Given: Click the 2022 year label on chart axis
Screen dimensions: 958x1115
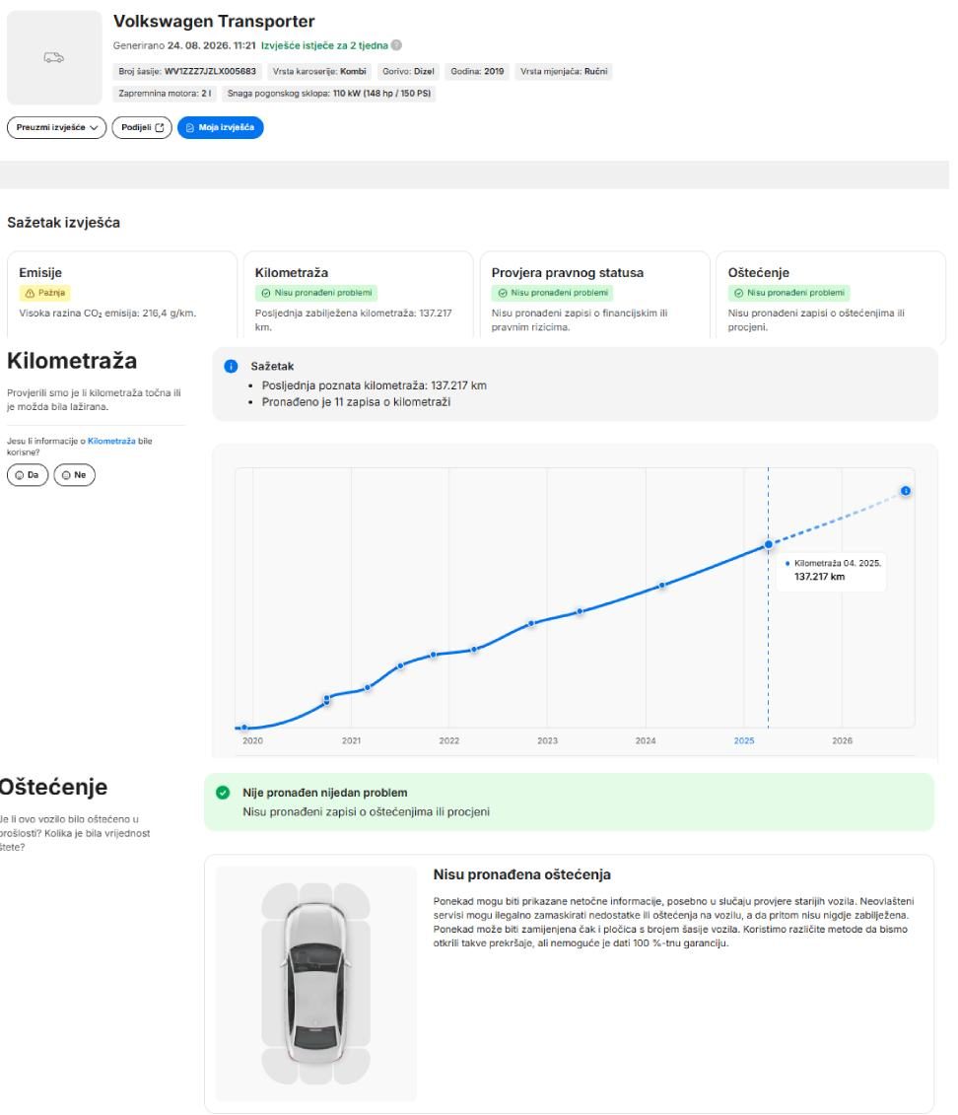Looking at the screenshot, I should pos(449,741).
